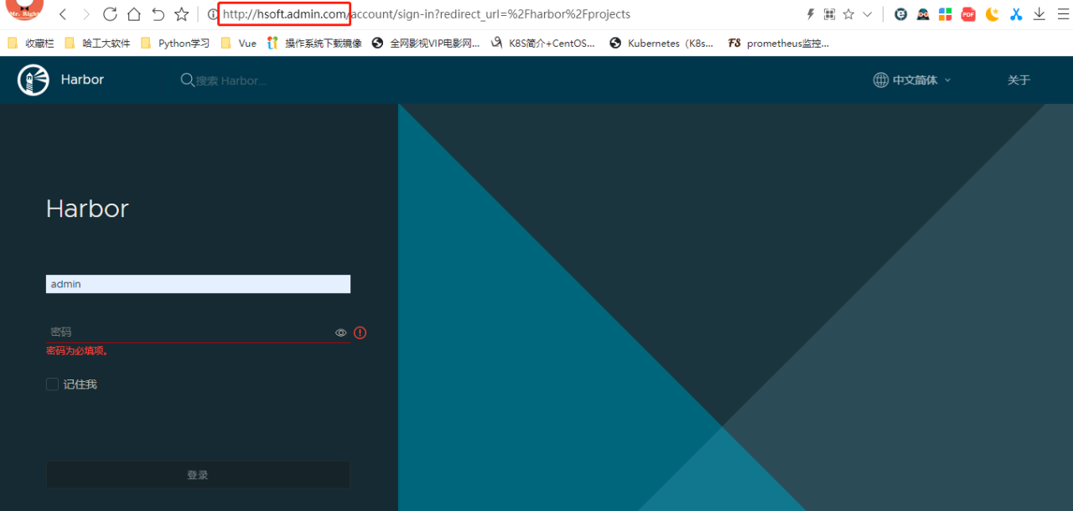Click the lightning speed-mode icon
Viewport: 1073px width, 511px height.
click(810, 14)
